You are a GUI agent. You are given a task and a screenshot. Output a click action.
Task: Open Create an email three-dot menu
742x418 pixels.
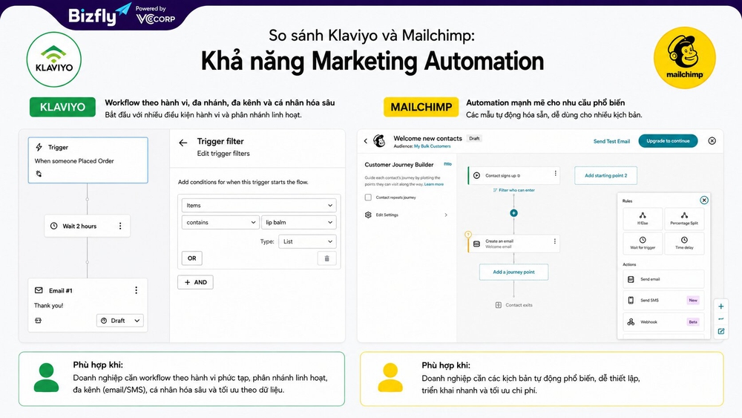(554, 241)
